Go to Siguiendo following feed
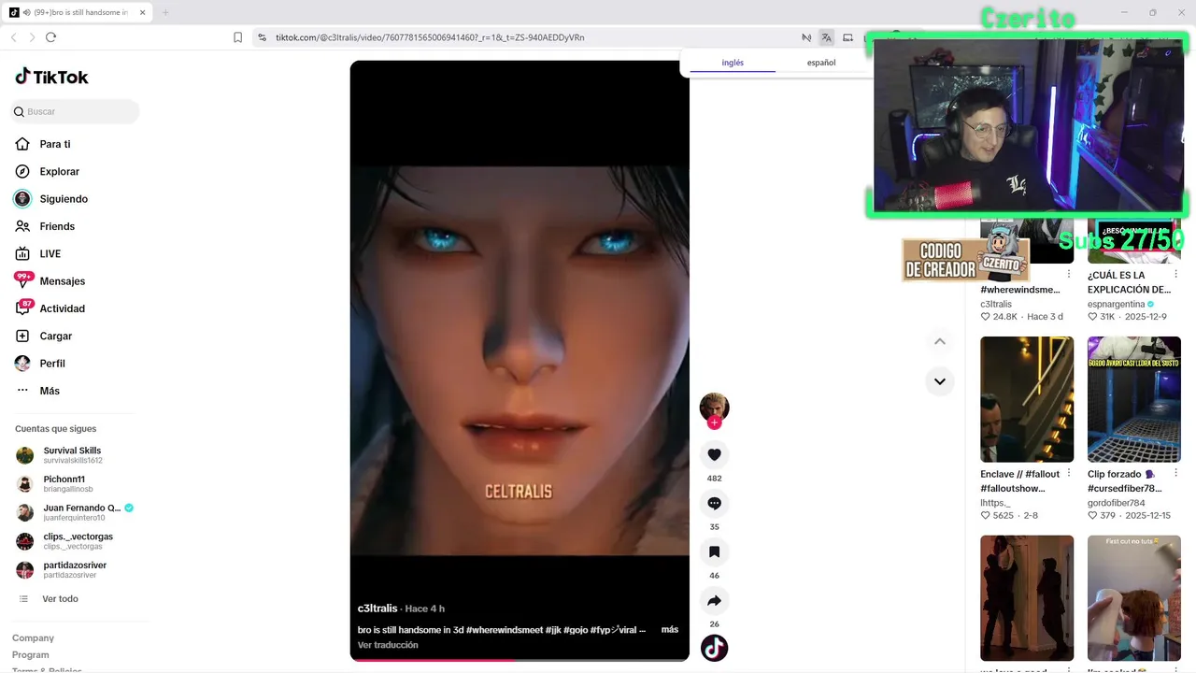 click(x=51, y=199)
